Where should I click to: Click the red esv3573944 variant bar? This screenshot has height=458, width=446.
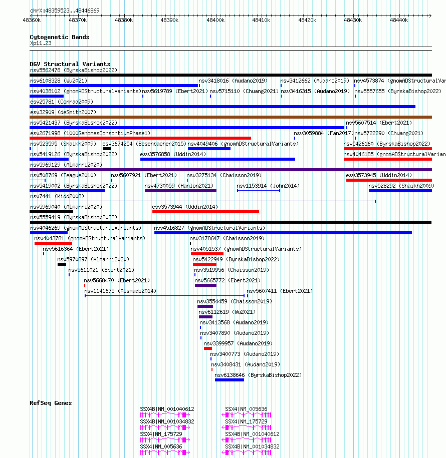[x=205, y=212]
